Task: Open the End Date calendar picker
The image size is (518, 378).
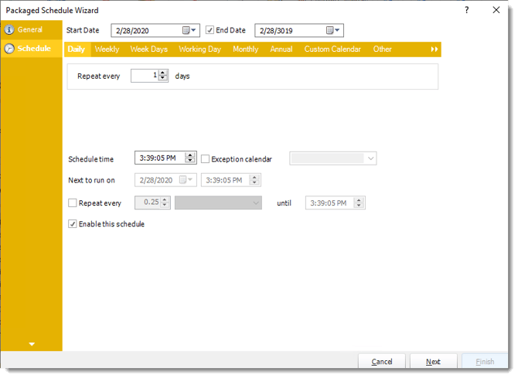Action: point(333,30)
